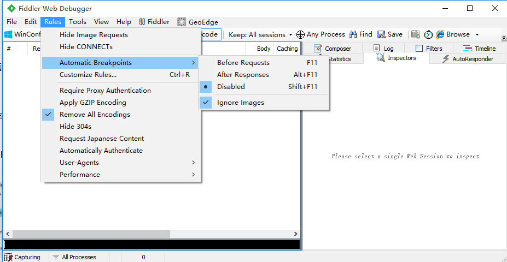This screenshot has width=507, height=262.
Task: Open the Statistics tab
Action: [x=346, y=59]
